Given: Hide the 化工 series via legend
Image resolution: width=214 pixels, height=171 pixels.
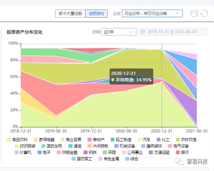Looking at the screenshot, I should 163,140.
